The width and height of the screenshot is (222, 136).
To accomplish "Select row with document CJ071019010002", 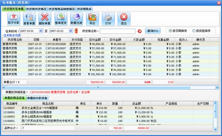I will [x=110, y=70].
